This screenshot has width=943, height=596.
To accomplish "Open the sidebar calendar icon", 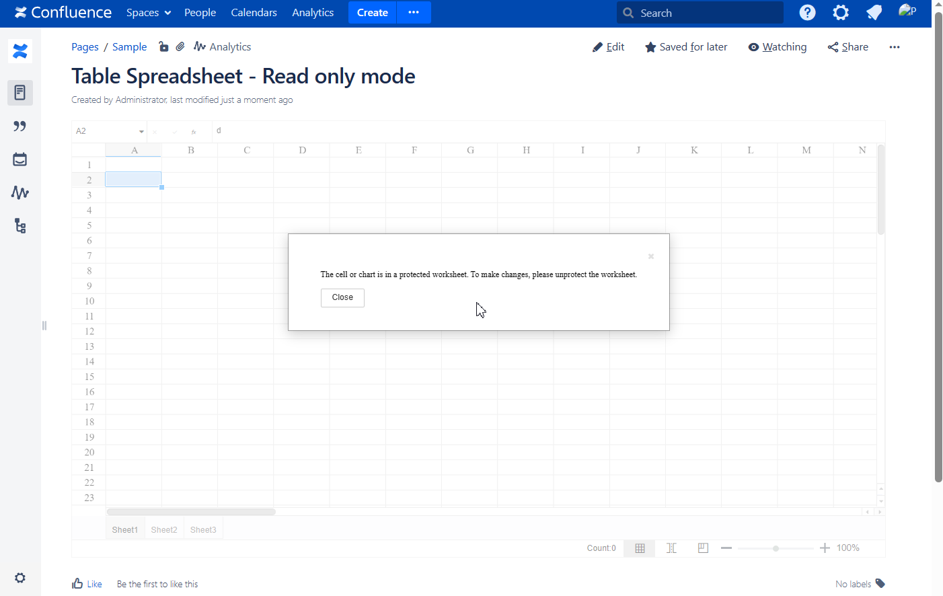I will (20, 159).
